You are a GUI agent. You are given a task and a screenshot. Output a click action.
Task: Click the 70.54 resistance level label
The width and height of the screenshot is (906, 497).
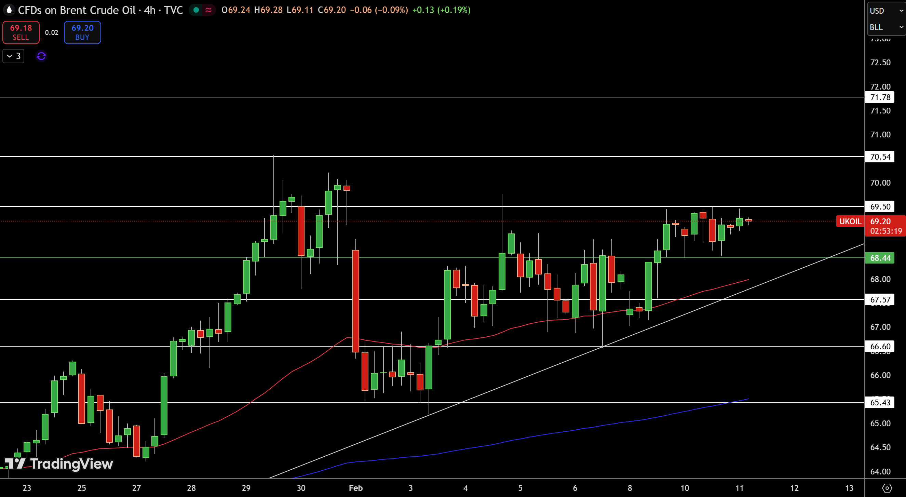pos(880,157)
